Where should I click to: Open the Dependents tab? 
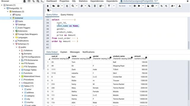(x=112, y=1)
